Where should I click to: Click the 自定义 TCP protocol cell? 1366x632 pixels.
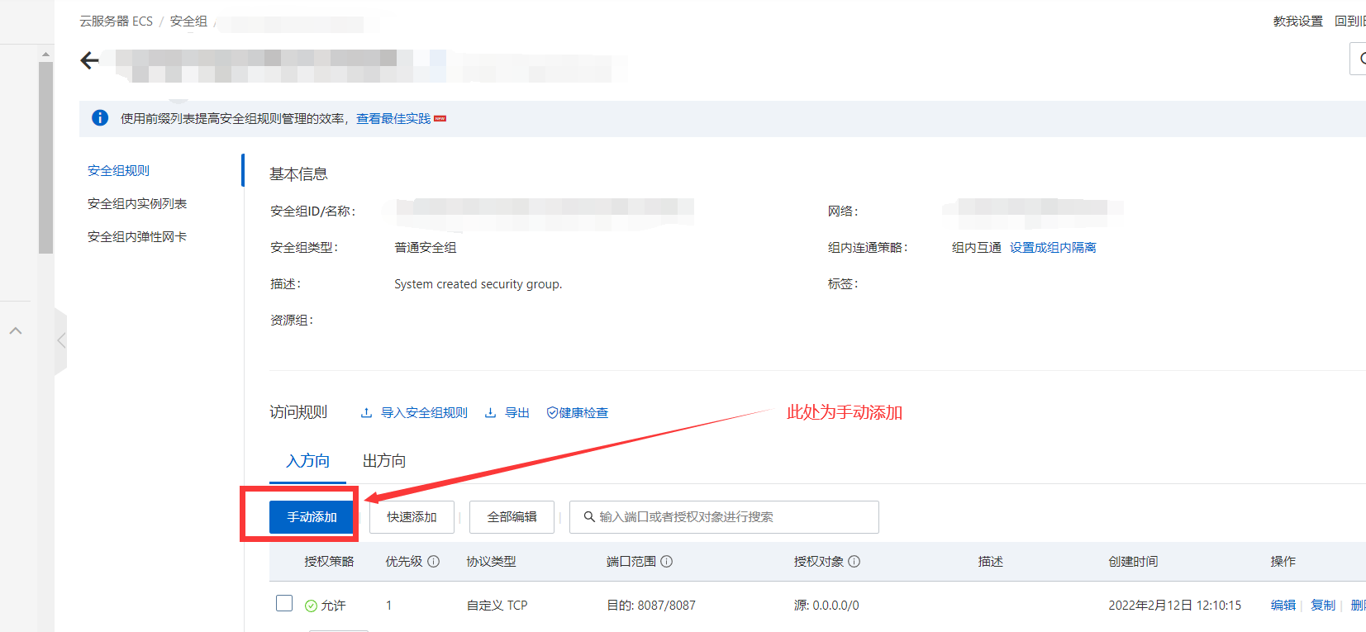click(497, 606)
